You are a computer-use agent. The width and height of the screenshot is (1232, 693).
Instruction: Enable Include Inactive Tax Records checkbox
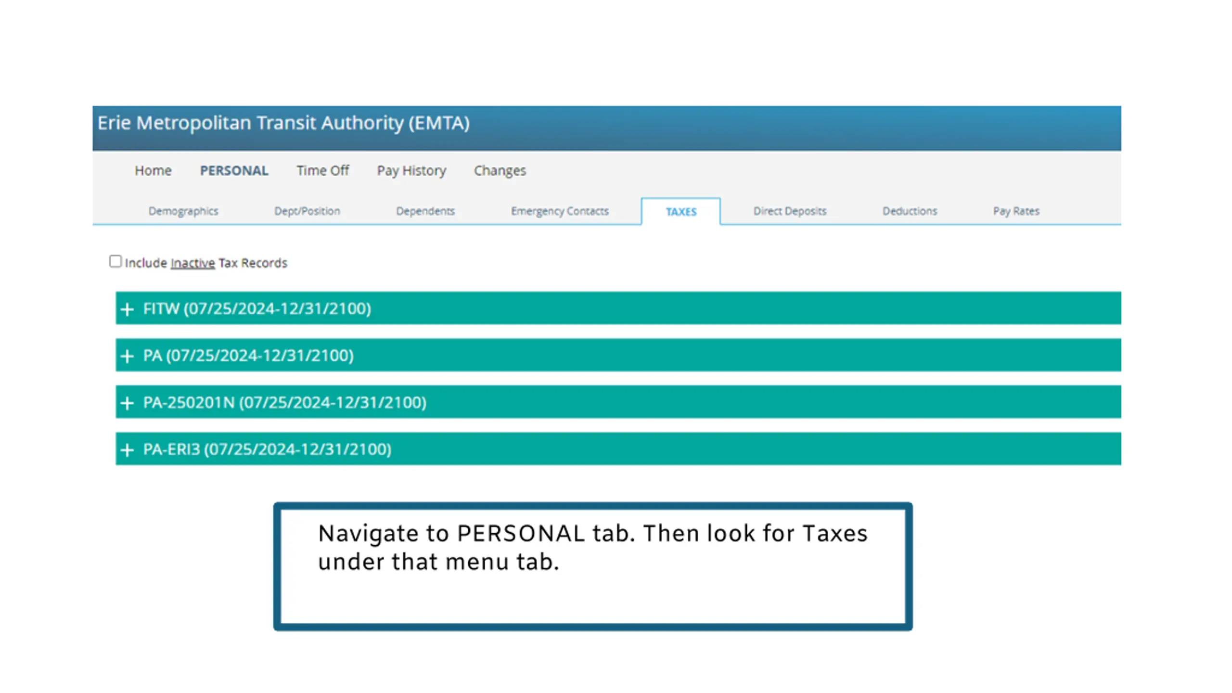115,261
